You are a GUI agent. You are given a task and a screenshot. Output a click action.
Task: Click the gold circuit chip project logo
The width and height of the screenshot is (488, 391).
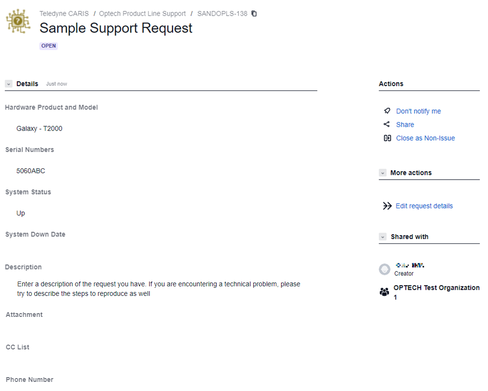click(18, 21)
